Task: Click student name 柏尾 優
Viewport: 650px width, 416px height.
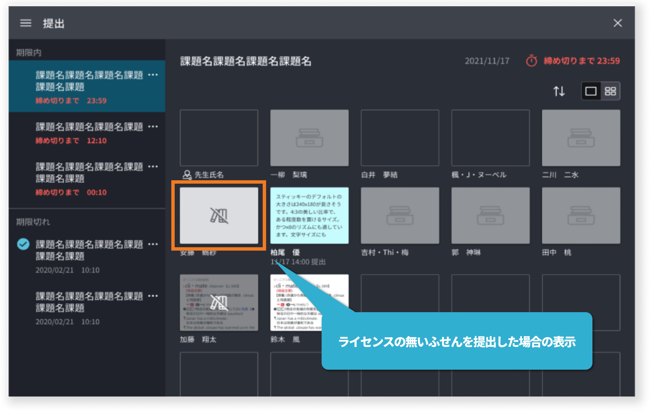Action: click(x=285, y=252)
